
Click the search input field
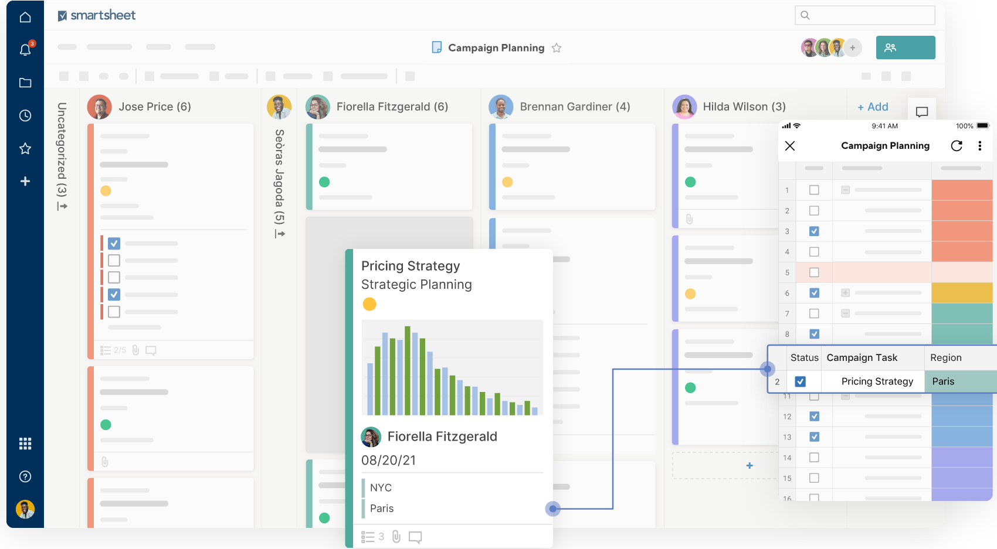(864, 15)
